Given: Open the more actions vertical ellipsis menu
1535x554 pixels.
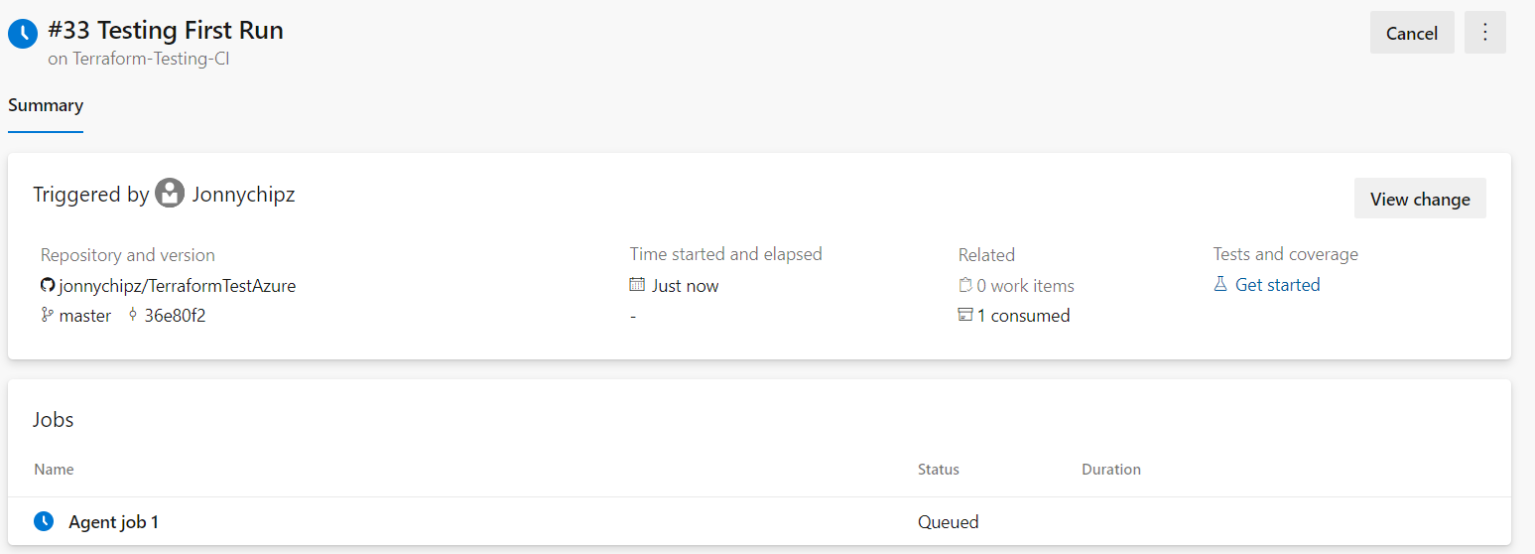Looking at the screenshot, I should click(x=1484, y=33).
